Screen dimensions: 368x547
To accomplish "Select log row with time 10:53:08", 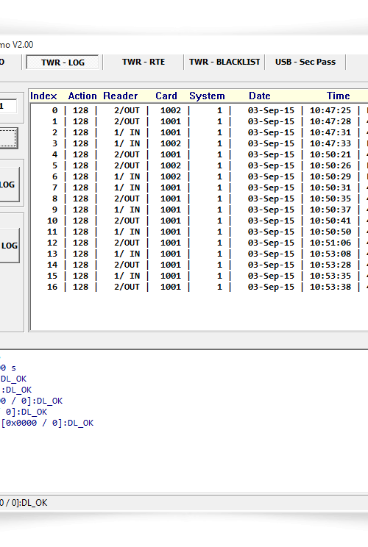I will tap(199, 254).
